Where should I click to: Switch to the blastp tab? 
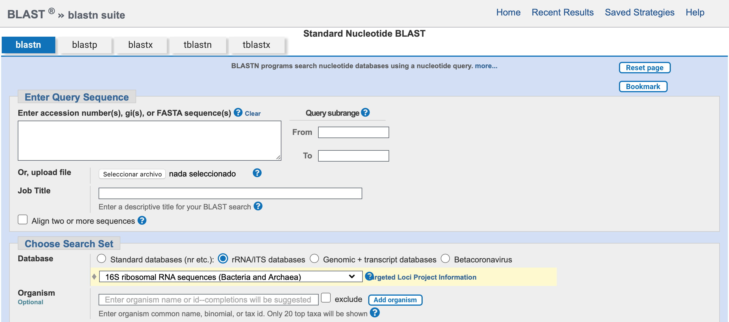[85, 45]
